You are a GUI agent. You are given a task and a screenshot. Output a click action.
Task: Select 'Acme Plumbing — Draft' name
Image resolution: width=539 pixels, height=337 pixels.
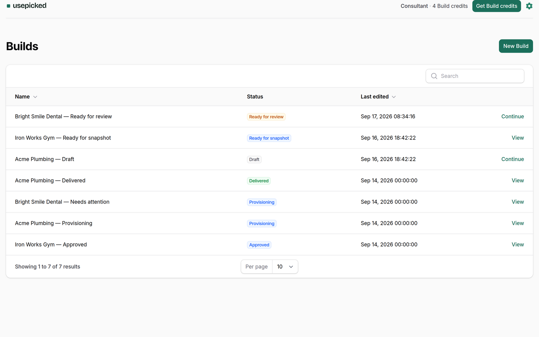click(x=44, y=159)
